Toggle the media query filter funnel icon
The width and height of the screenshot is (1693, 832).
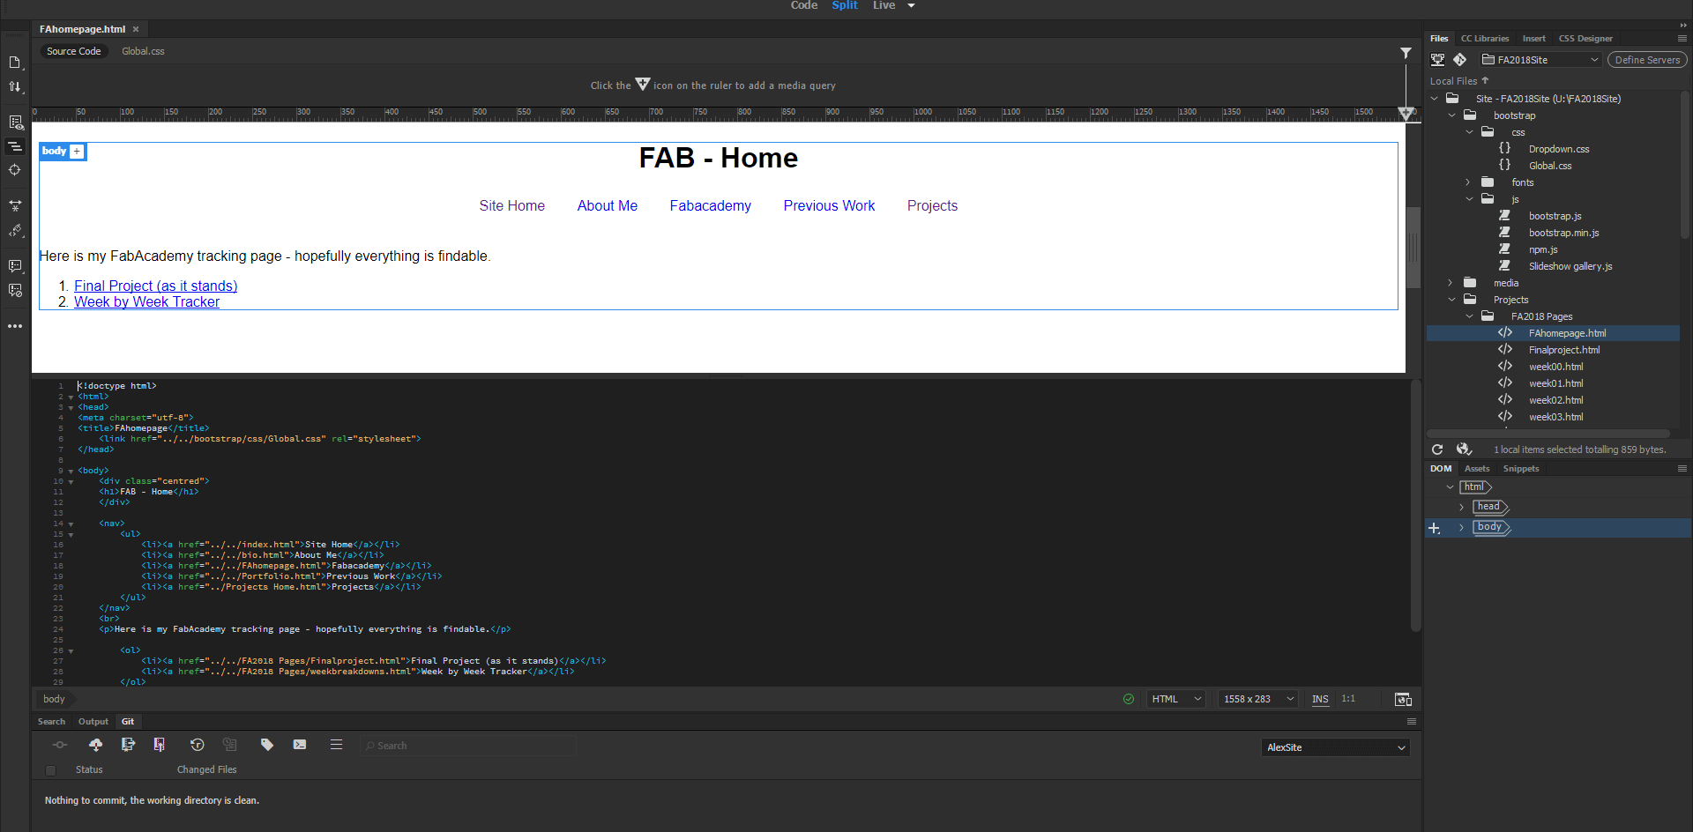click(x=1405, y=52)
